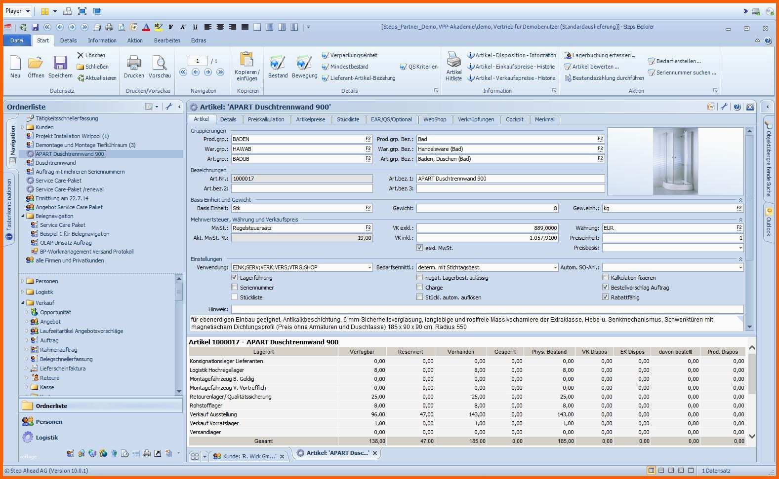The image size is (779, 479).
Task: Open print Vorschau magnifier icon
Action: pyautogui.click(x=160, y=63)
